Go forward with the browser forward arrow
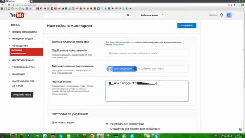The height and width of the screenshot is (138, 245). click(x=5, y=5)
